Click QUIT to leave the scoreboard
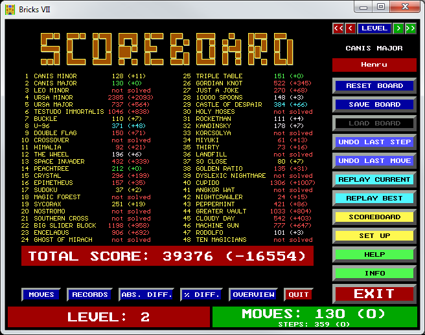This screenshot has width=425, height=335. pos(299,295)
